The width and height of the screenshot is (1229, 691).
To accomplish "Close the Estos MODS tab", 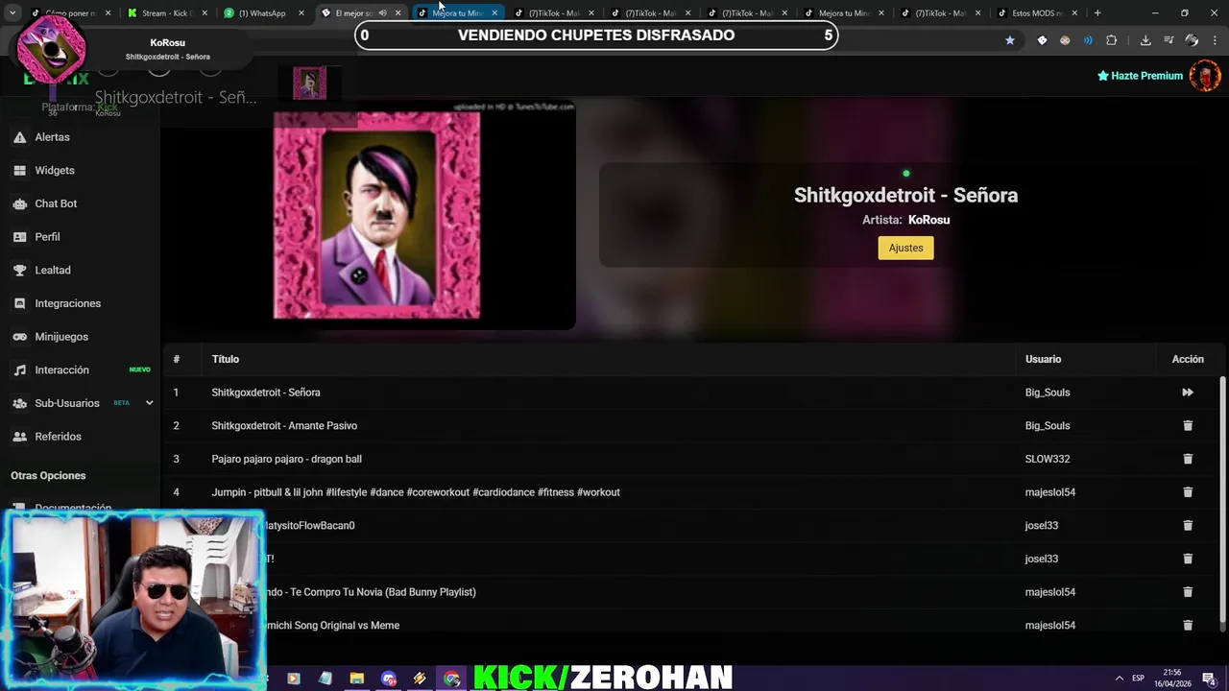I will pyautogui.click(x=1074, y=13).
